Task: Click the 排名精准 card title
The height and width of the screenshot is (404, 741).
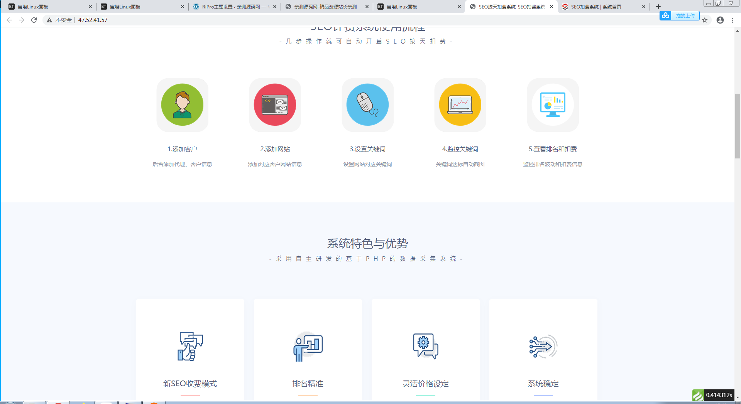Action: coord(308,384)
